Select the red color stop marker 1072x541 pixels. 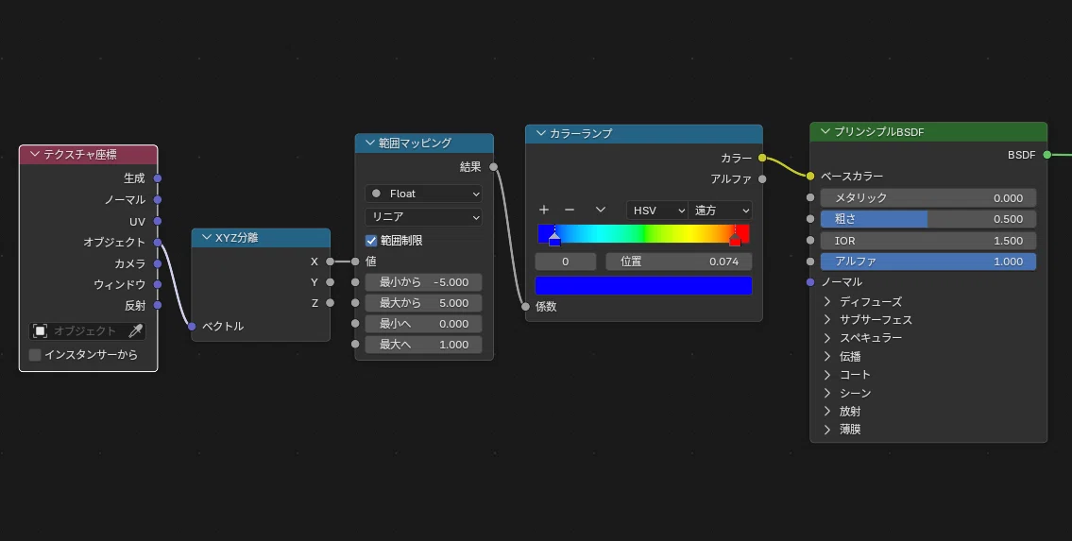click(x=735, y=239)
